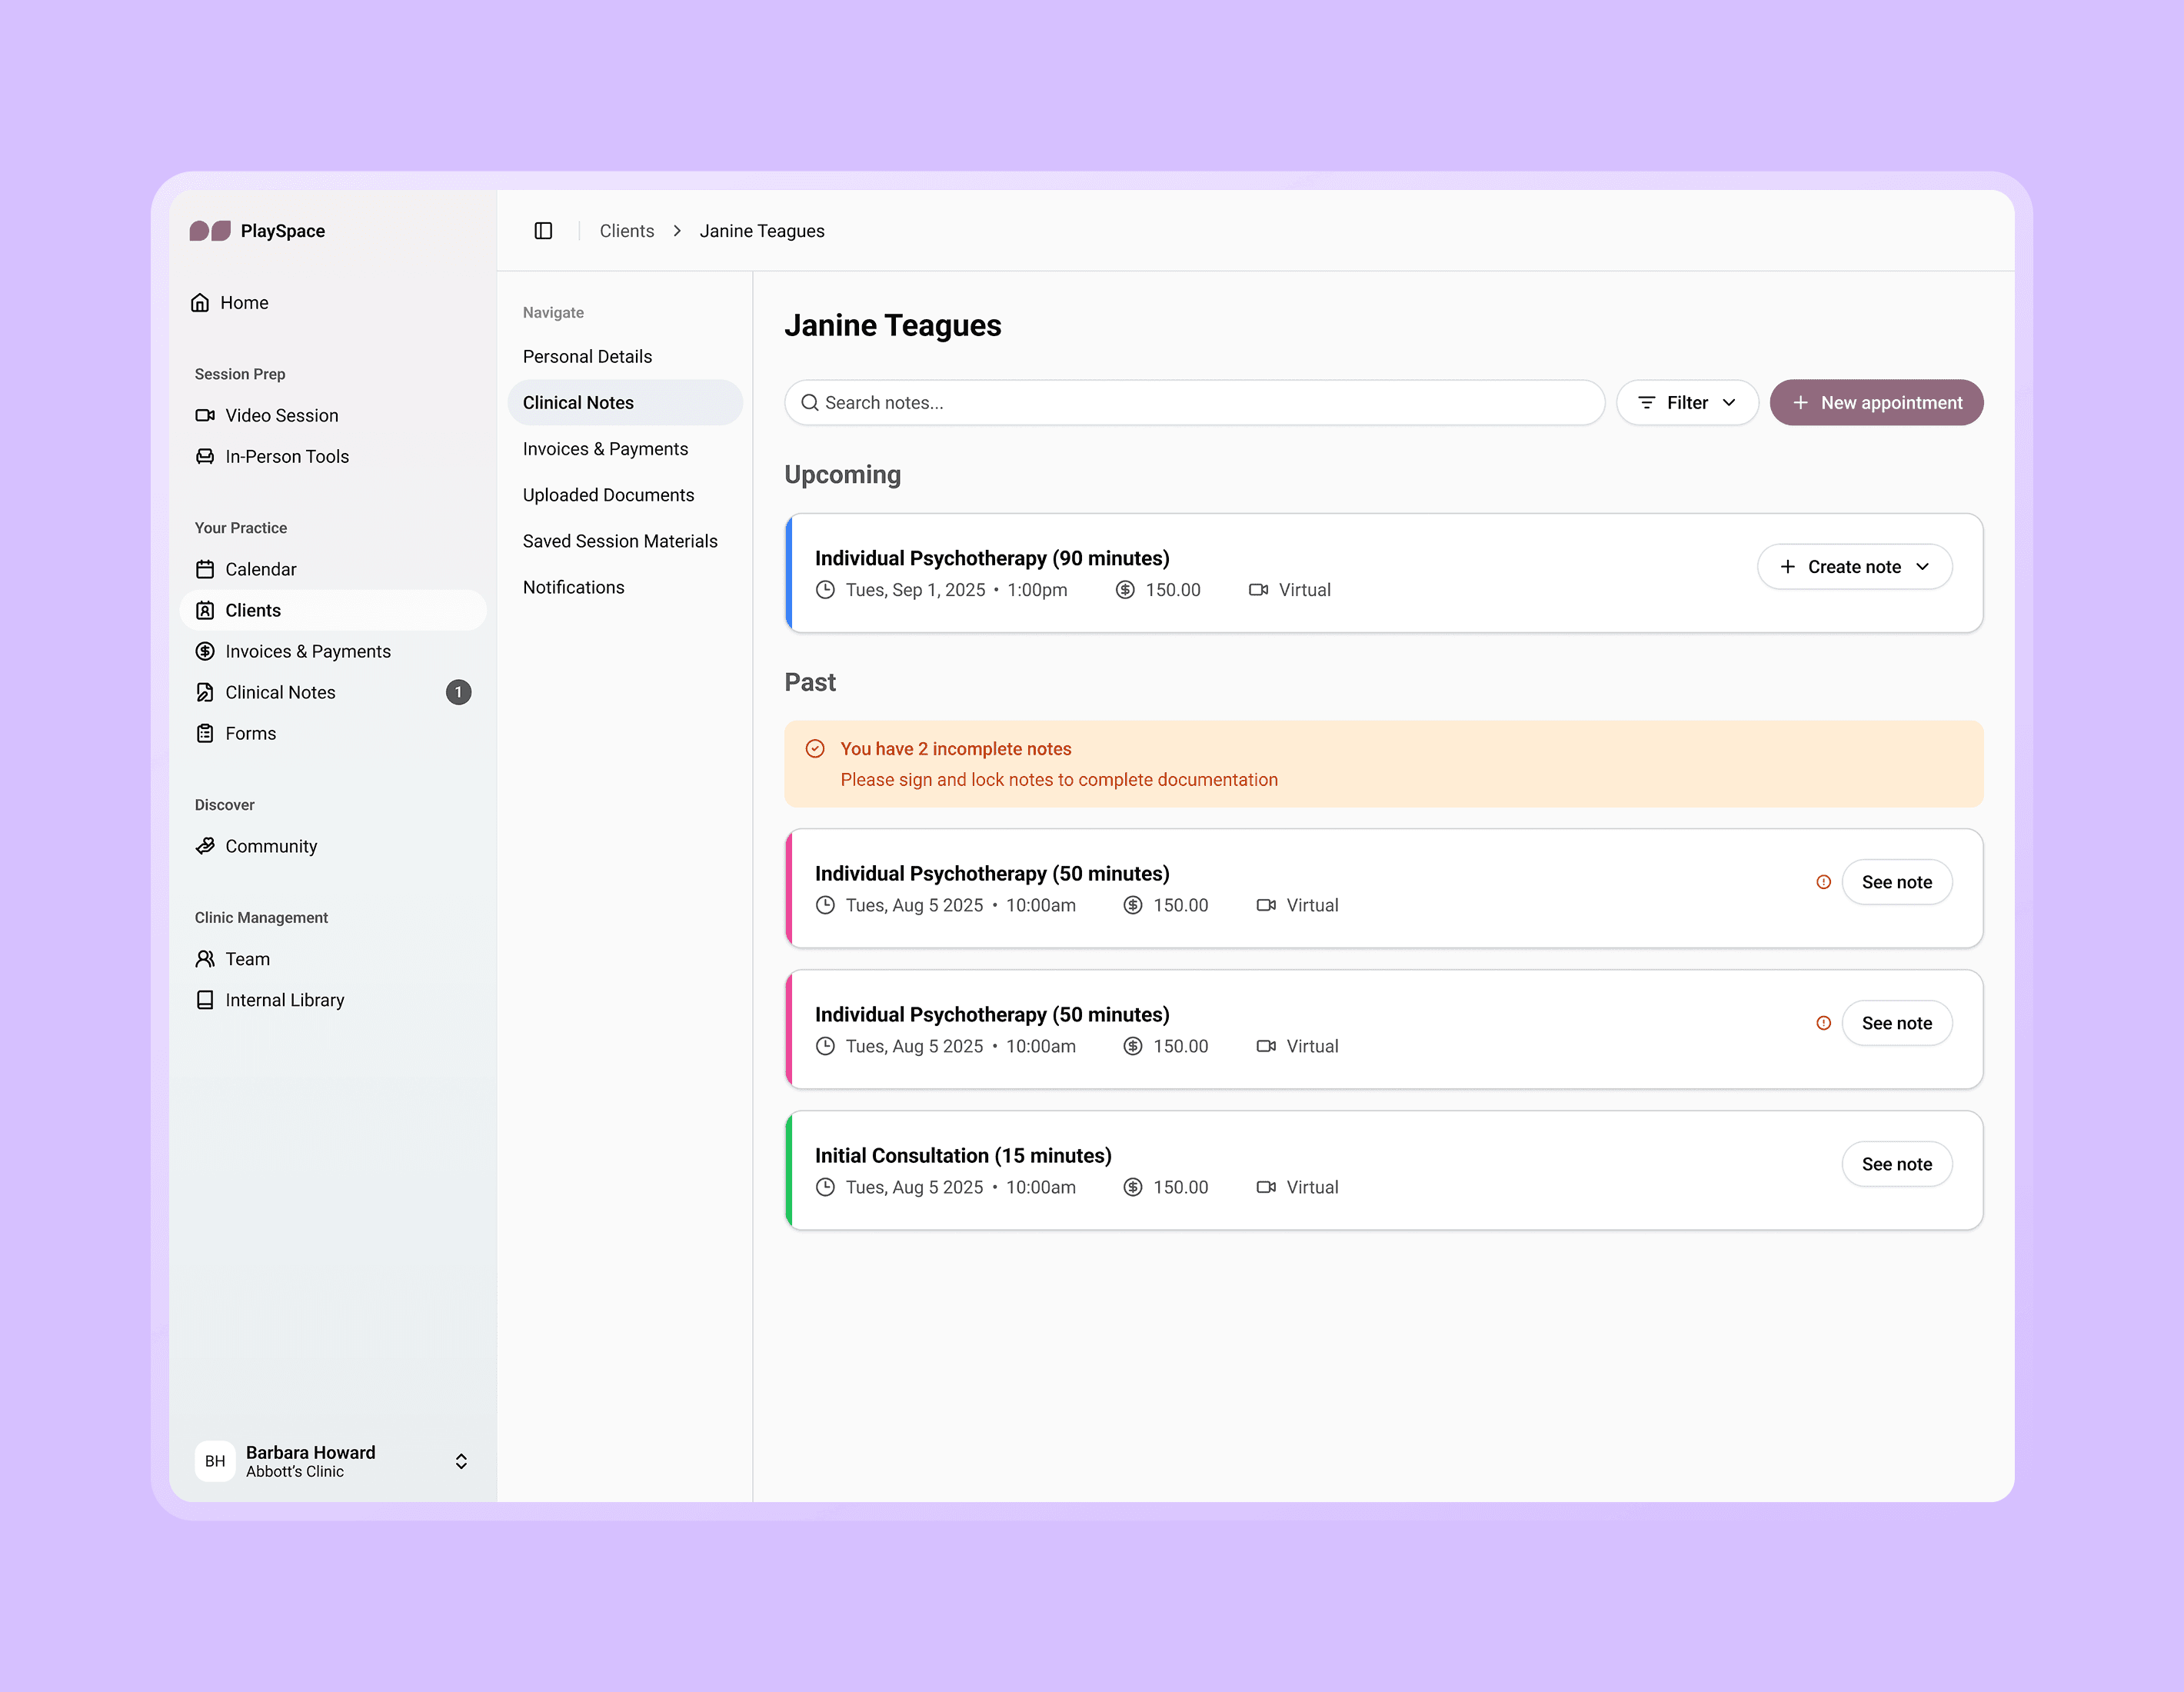Screen dimensions: 2184x1692
Task: Switch to Personal Details section
Action: (587, 357)
